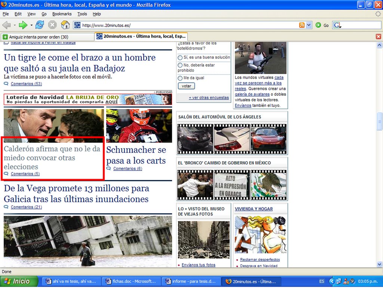Select 'No, debería estar prohibido' radio option
This screenshot has width=383, height=288.
tap(180, 65)
